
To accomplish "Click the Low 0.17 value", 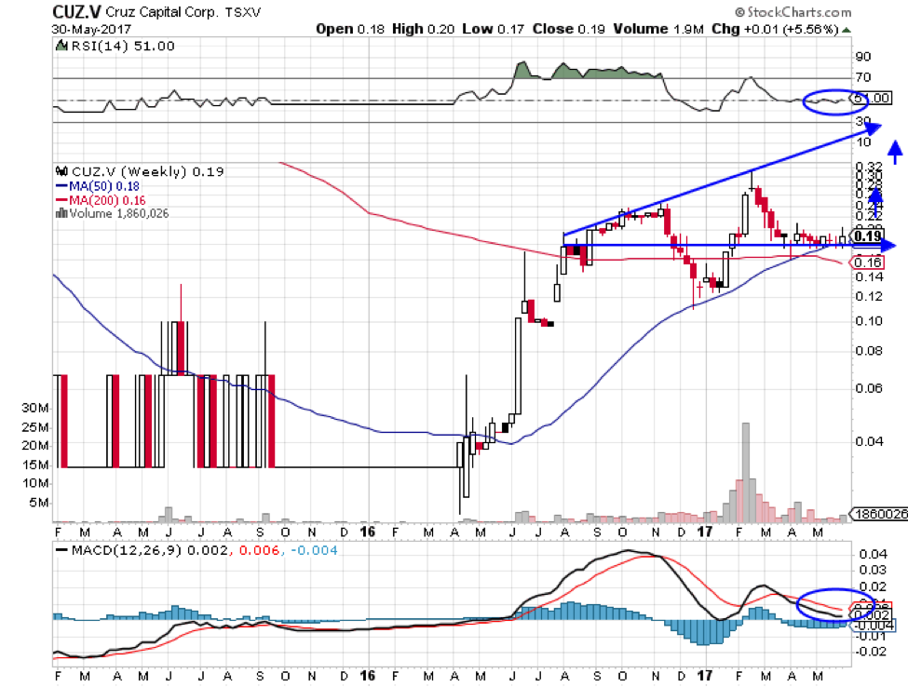I will pos(494,29).
